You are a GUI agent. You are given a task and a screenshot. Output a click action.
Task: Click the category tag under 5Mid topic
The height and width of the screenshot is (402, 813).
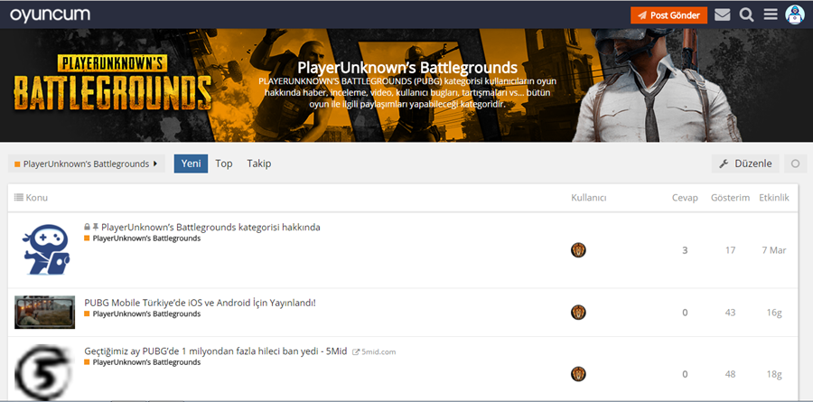coord(143,362)
